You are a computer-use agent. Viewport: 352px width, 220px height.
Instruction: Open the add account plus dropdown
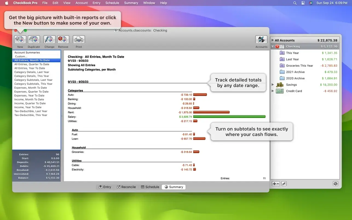276,184
